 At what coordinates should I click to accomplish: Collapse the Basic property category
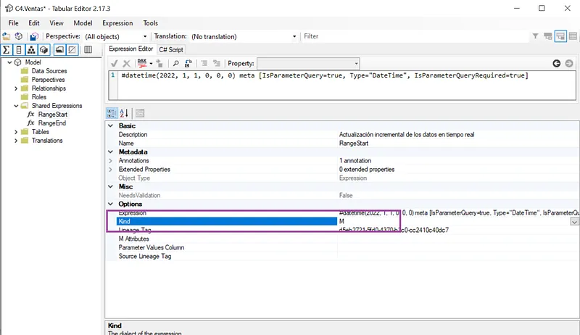point(110,125)
